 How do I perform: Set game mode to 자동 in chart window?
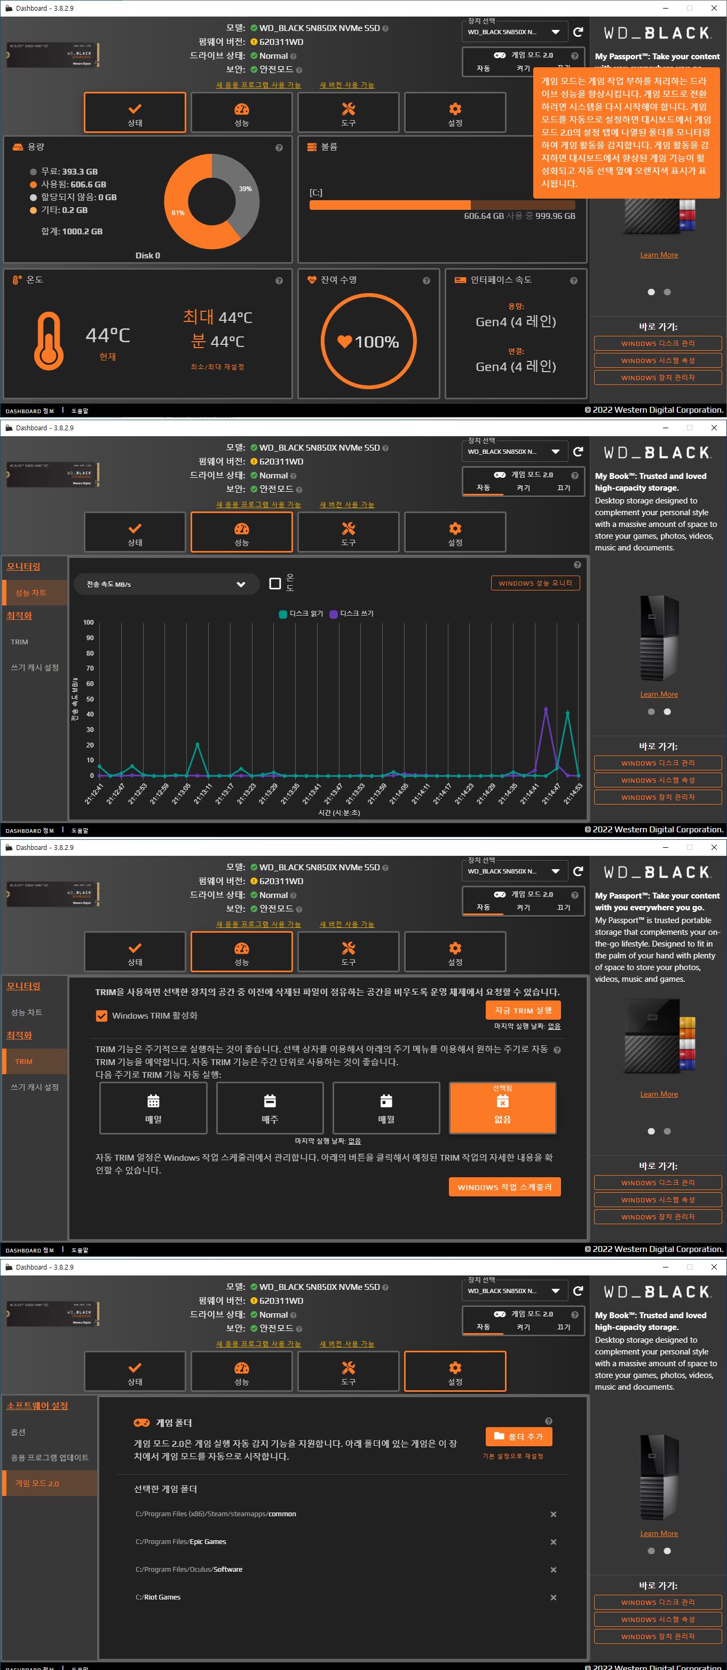pos(484,487)
